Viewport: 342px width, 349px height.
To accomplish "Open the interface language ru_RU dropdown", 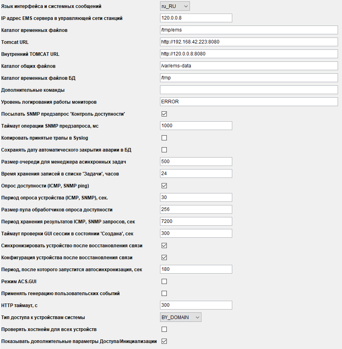I will [174, 6].
